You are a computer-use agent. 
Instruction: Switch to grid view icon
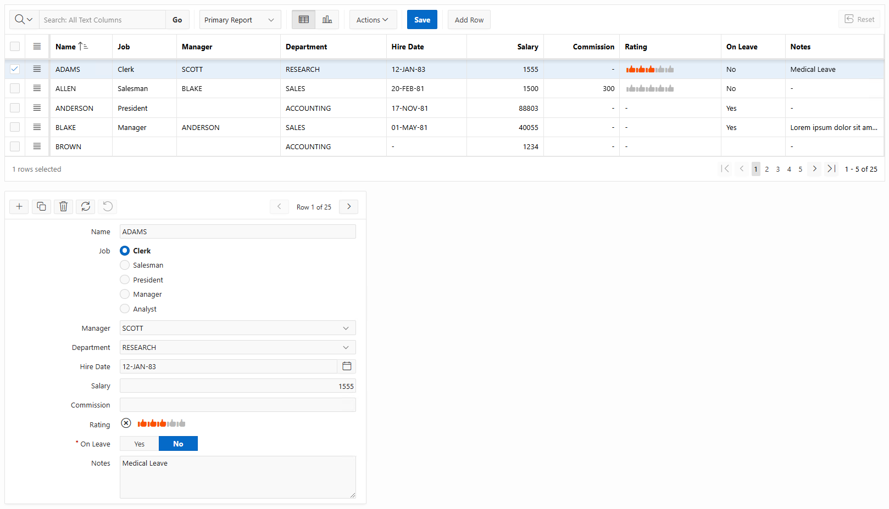click(x=304, y=20)
